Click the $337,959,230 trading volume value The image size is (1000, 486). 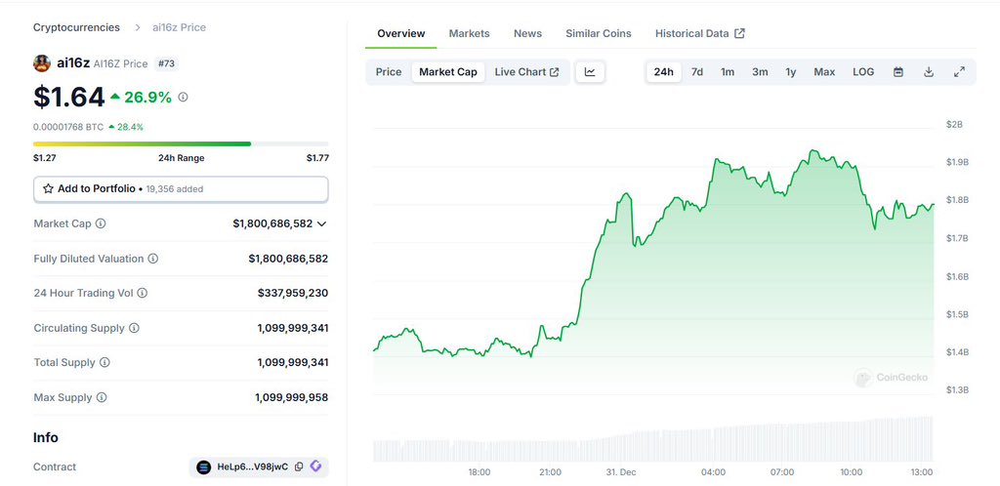pos(293,293)
